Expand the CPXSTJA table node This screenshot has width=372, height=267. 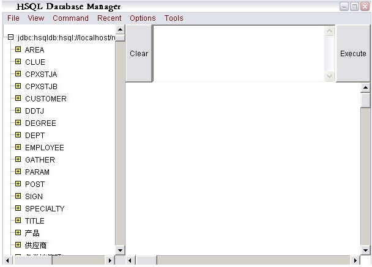coord(18,74)
